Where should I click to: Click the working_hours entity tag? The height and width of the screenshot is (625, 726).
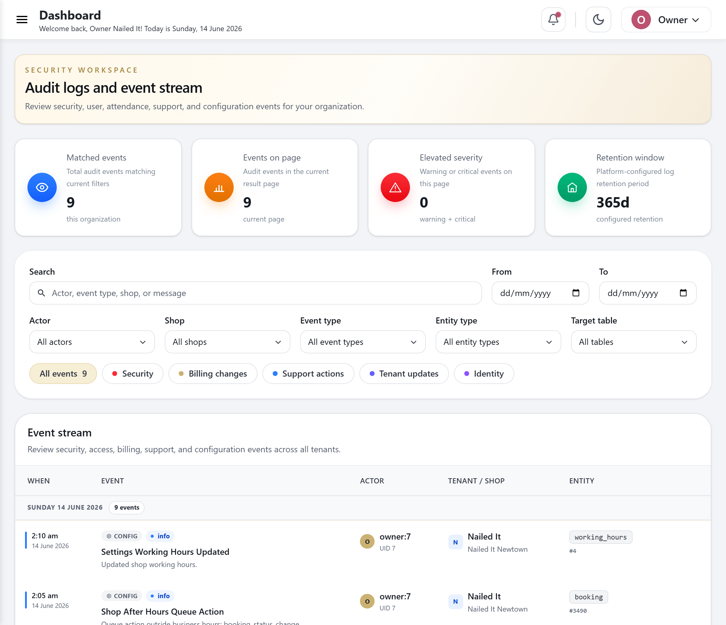tap(601, 537)
